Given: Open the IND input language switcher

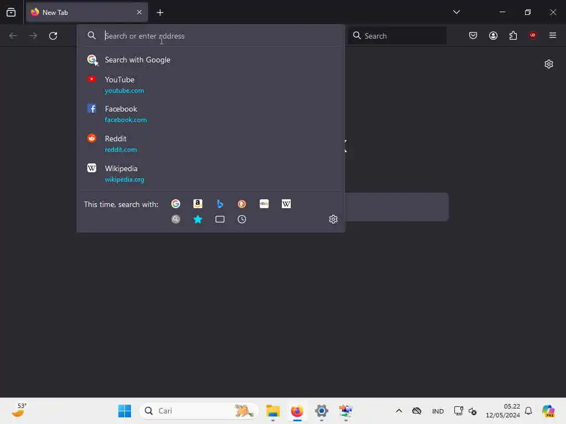Looking at the screenshot, I should (438, 411).
